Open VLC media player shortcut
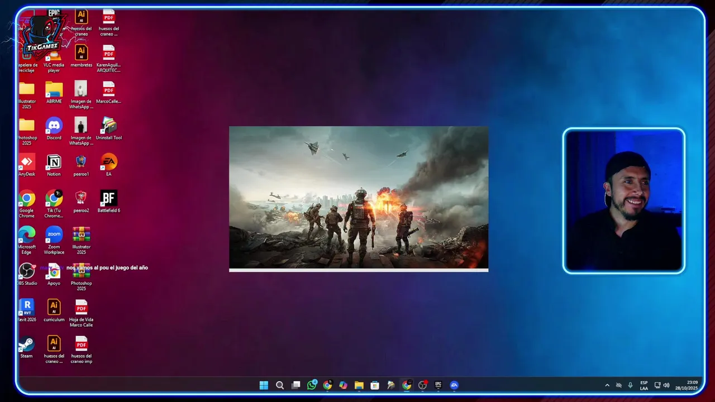The height and width of the screenshot is (402, 715). click(54, 60)
